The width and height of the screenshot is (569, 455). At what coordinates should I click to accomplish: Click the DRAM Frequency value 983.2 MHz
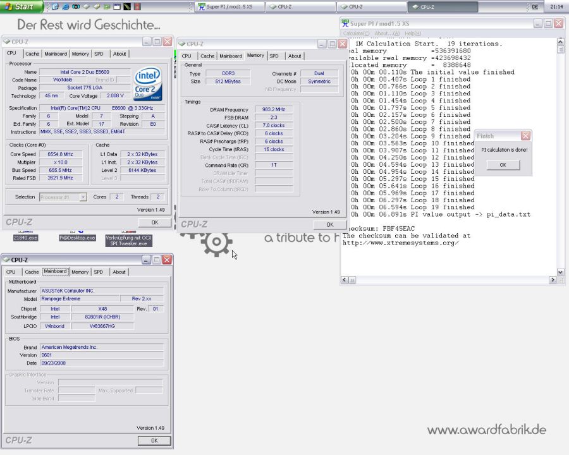coord(274,109)
